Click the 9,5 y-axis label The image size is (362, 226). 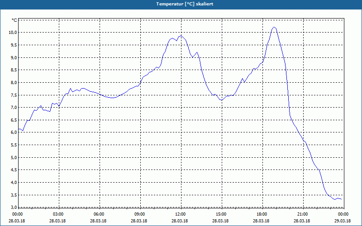click(x=14, y=45)
